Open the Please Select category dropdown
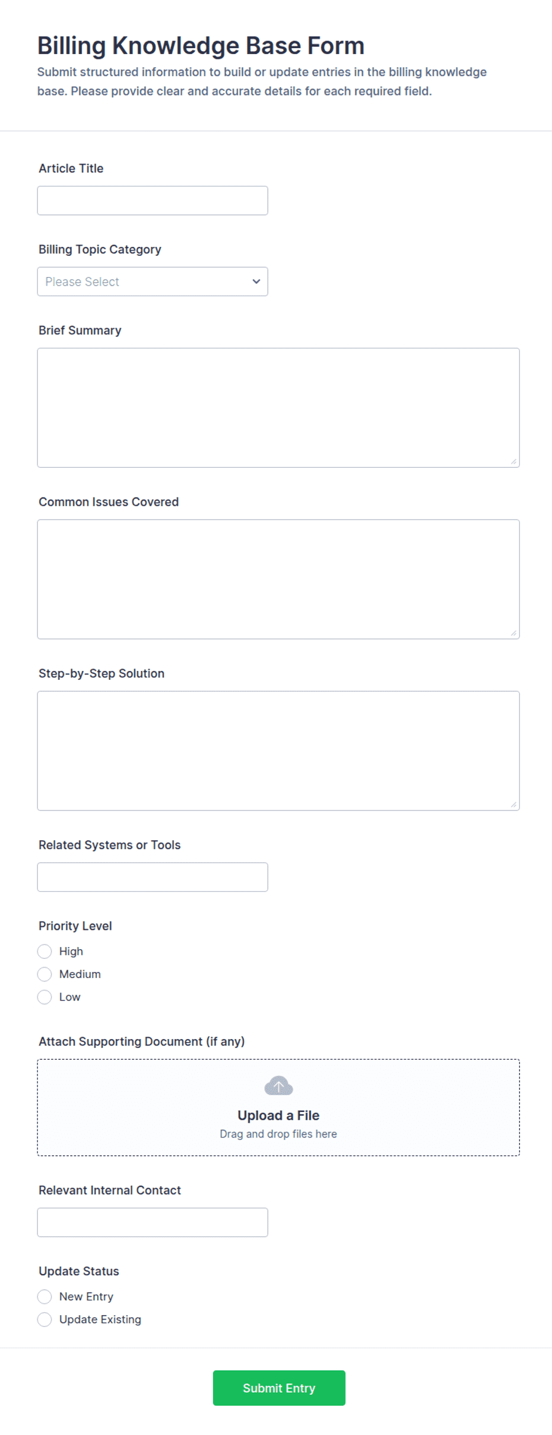This screenshot has width=552, height=1435. tap(153, 281)
